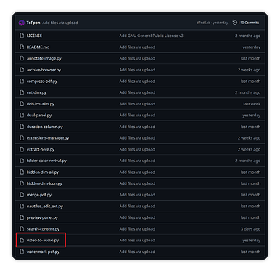The height and width of the screenshot is (272, 280).
Task: Click file icon beside compress-pdf.py
Action: click(22, 81)
